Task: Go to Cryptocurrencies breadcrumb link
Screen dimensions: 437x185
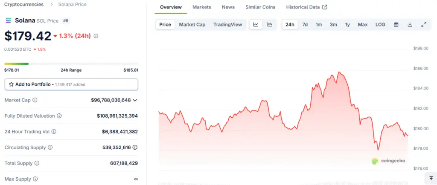Action: click(x=24, y=4)
